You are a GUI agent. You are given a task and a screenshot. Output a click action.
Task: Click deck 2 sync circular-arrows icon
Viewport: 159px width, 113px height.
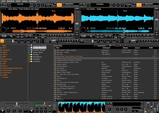(110, 36)
